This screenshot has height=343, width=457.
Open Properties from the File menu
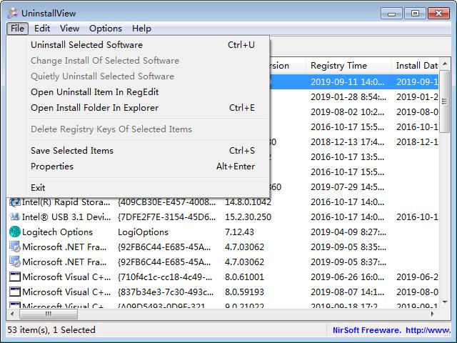pyautogui.click(x=51, y=166)
